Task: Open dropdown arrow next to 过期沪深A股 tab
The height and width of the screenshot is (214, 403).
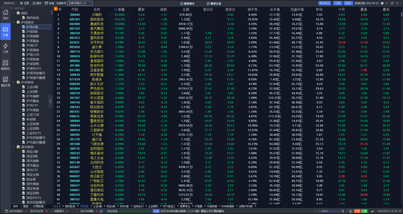Action: click(255, 206)
